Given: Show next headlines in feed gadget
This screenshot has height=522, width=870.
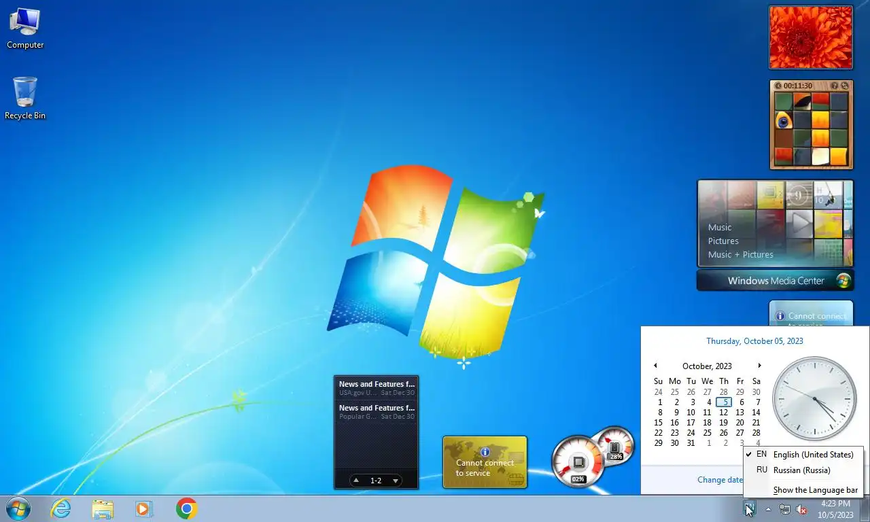Looking at the screenshot, I should coord(396,481).
